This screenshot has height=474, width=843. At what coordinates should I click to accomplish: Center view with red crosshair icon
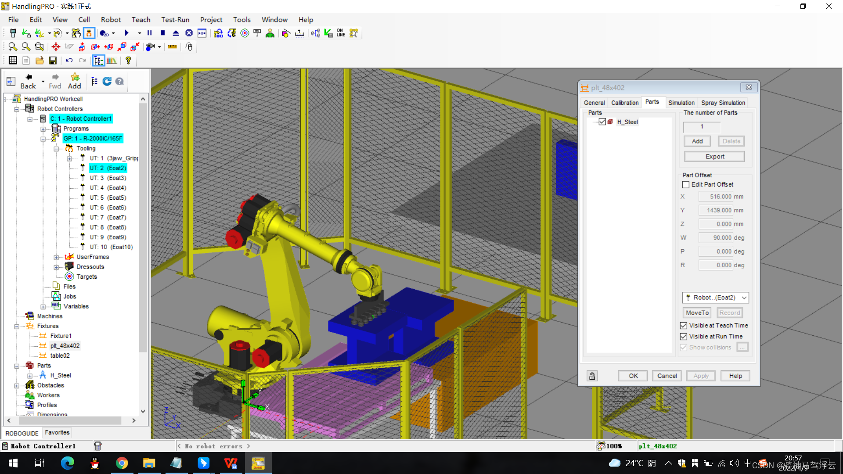tap(56, 47)
